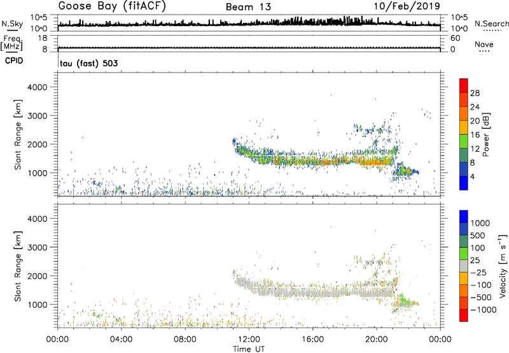
Task: Click 'Slant Range [km]' label of power panel
Action: click(x=18, y=134)
